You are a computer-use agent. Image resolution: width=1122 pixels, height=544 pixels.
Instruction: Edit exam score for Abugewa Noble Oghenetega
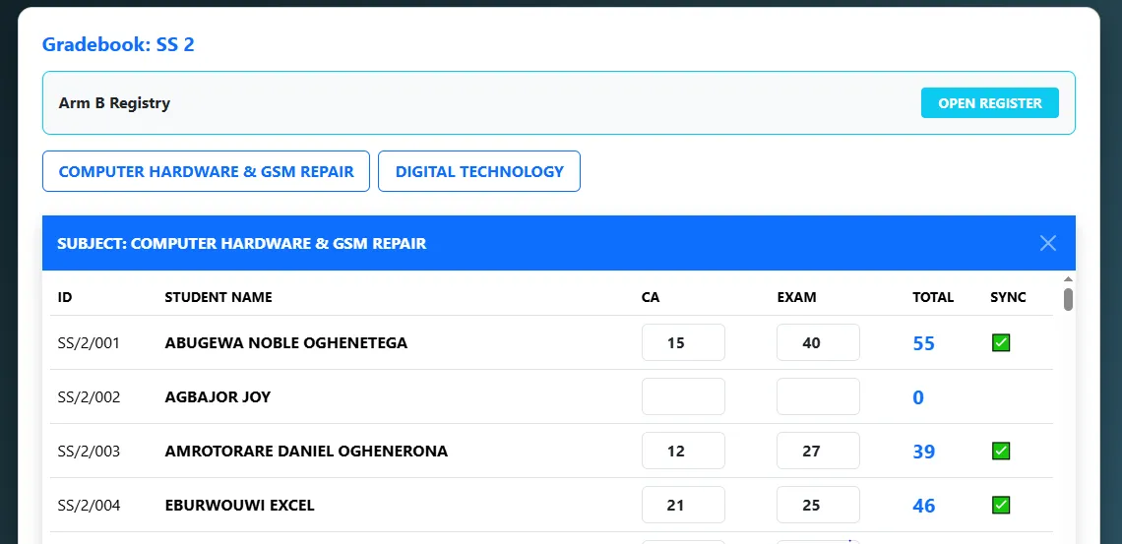pyautogui.click(x=818, y=342)
